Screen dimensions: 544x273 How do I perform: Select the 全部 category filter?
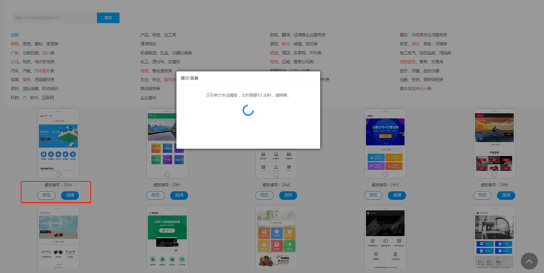(15, 35)
